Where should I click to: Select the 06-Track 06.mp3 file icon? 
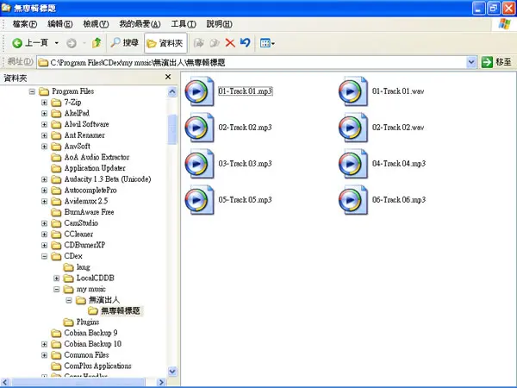pyautogui.click(x=352, y=200)
